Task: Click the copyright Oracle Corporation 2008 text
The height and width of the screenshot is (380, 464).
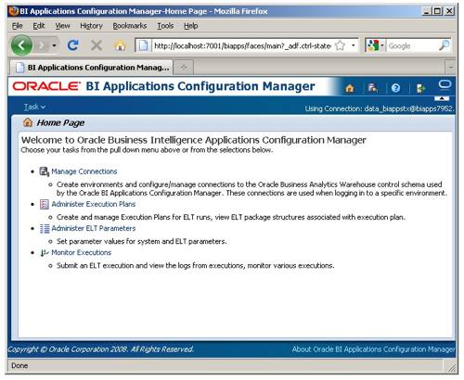Action: (101, 349)
